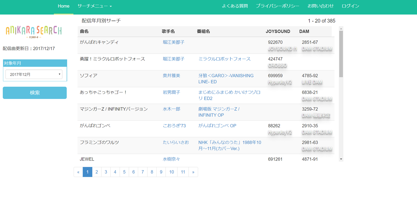Switch to the Home tab
Screen dimensions: 417x198
pyautogui.click(x=63, y=6)
